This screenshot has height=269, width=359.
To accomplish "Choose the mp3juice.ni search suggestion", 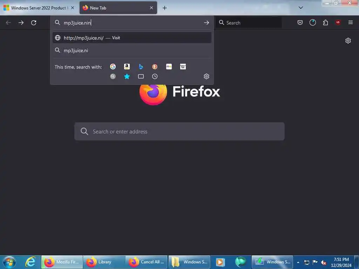I will pos(132,50).
